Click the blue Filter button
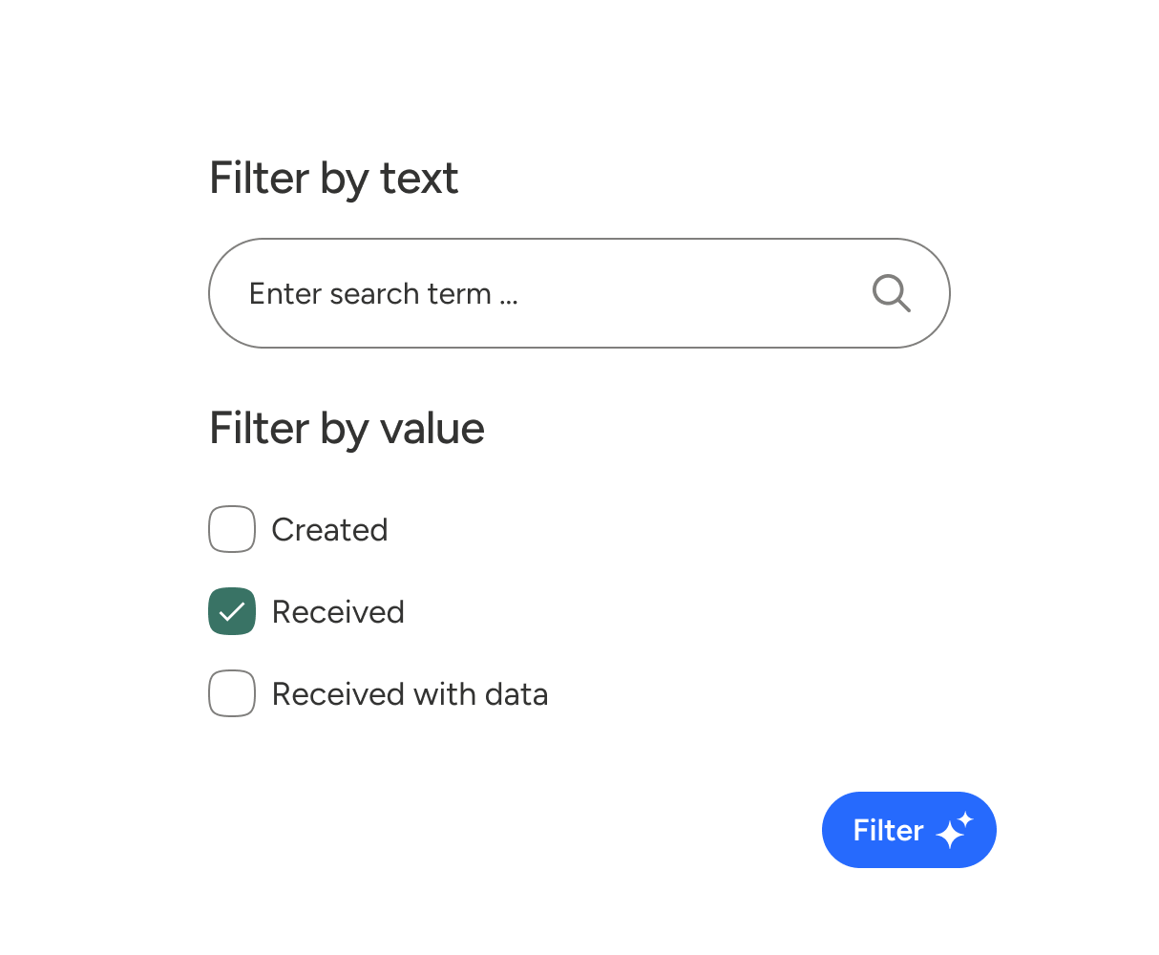Screen dimensions: 1159x955 tap(909, 830)
